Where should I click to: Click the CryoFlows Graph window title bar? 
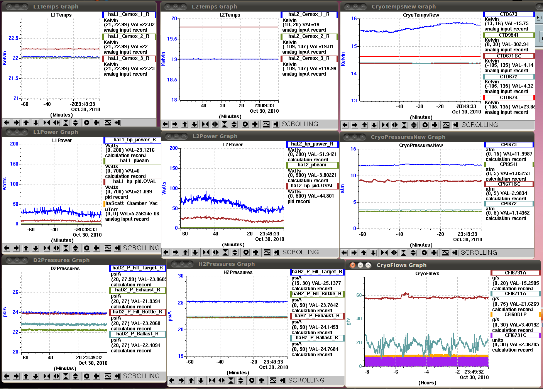point(443,265)
